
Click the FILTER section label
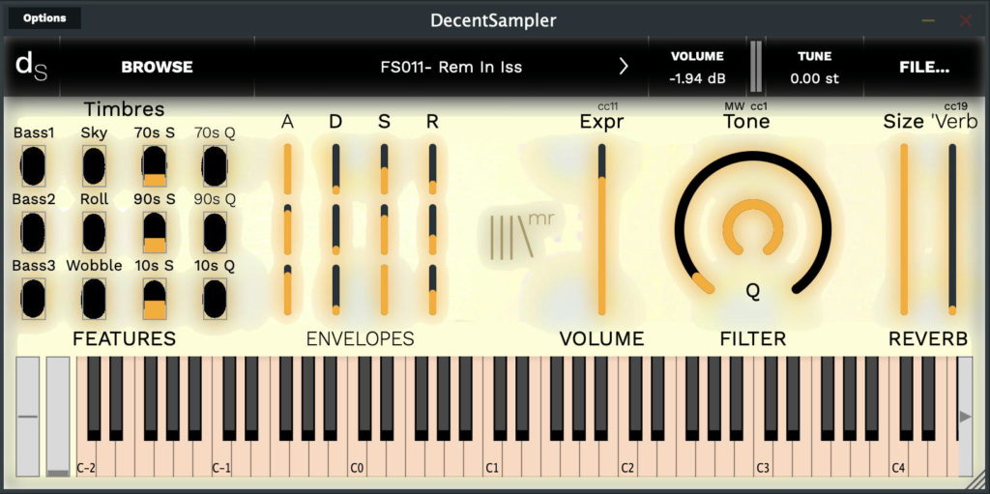click(752, 338)
